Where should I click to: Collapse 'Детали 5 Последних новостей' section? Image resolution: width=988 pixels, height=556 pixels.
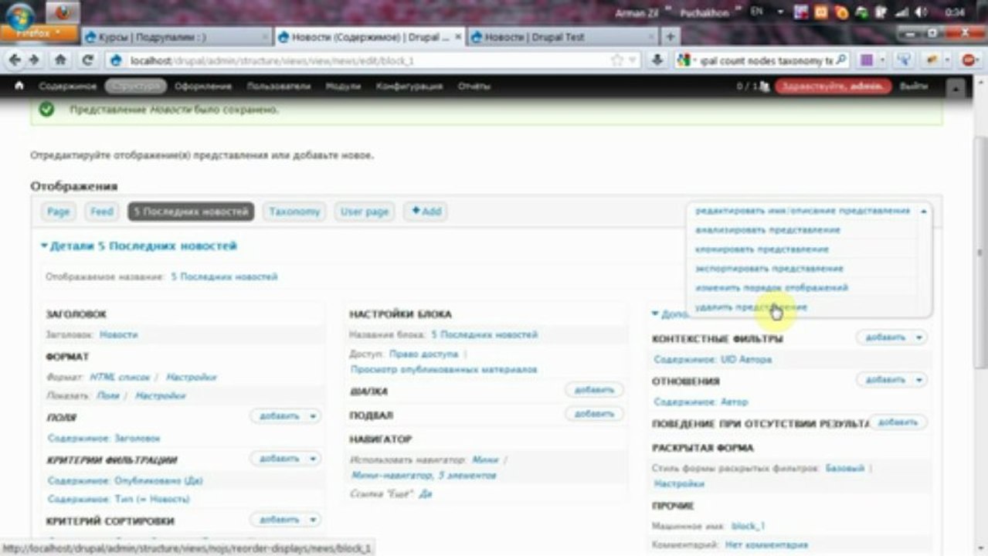coord(139,246)
